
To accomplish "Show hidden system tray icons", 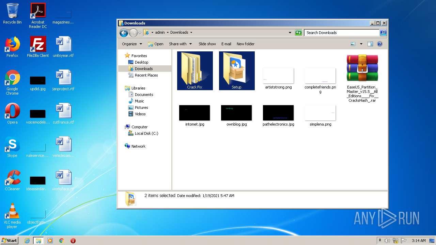I will (x=380, y=241).
